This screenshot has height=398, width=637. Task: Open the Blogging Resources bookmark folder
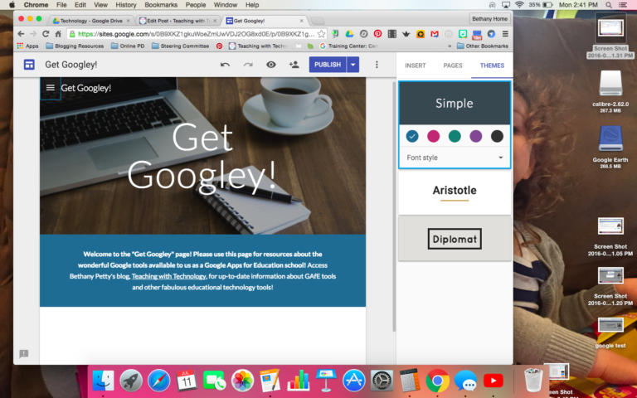pos(75,46)
